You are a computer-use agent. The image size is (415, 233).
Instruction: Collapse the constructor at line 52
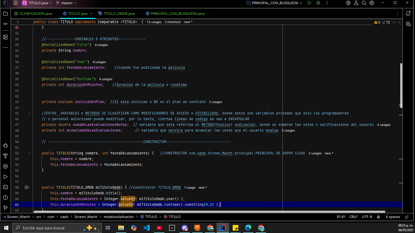coord(29,153)
